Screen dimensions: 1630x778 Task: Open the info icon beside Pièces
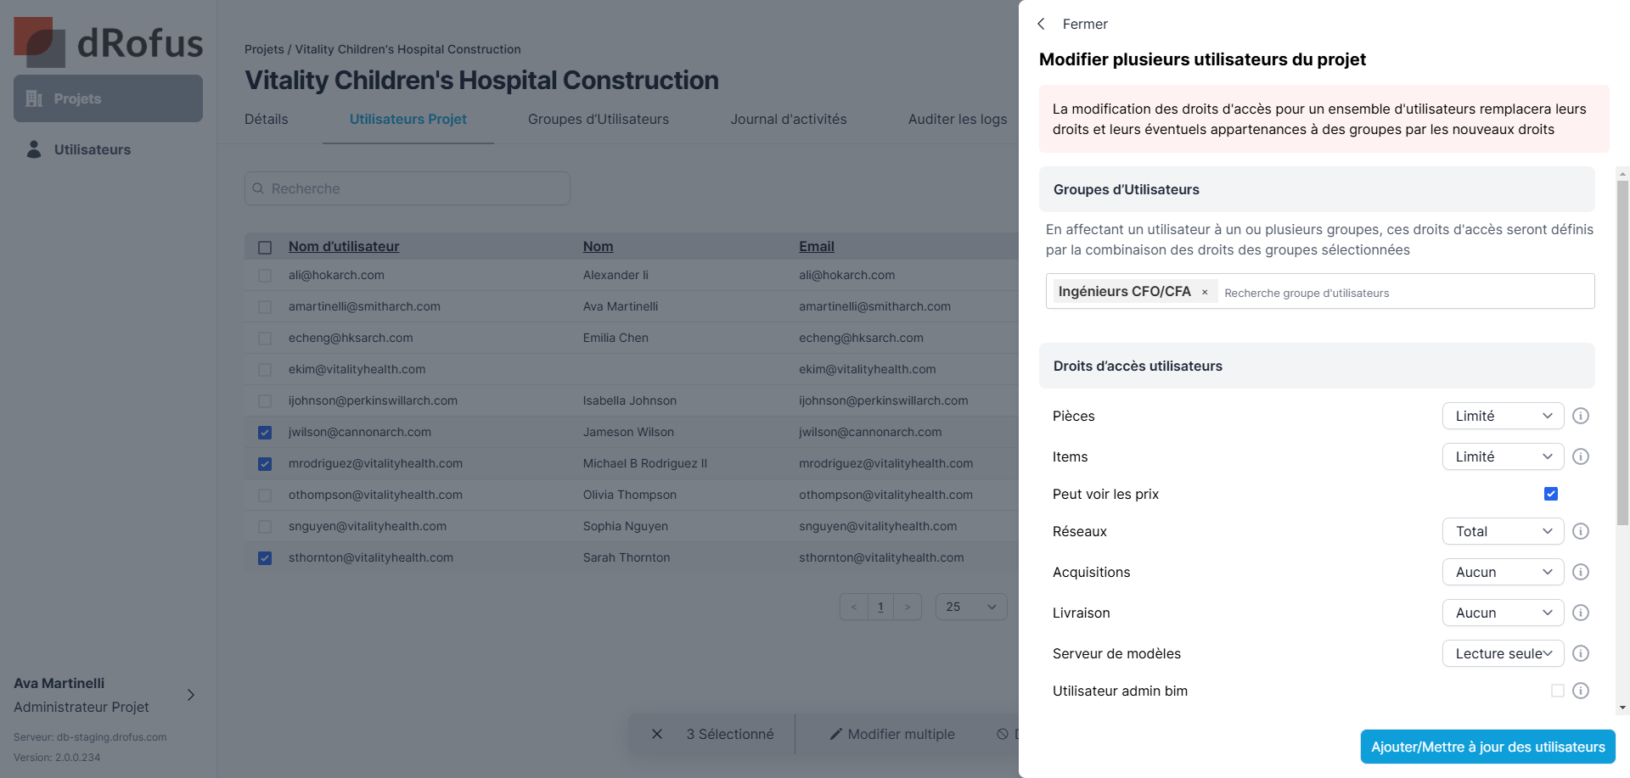pyautogui.click(x=1580, y=416)
